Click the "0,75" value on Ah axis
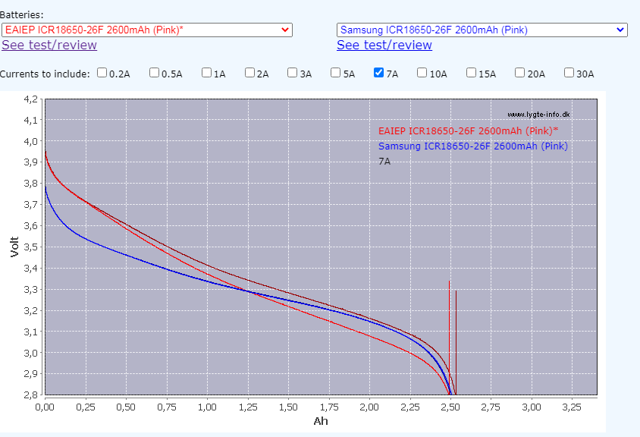 pyautogui.click(x=167, y=407)
